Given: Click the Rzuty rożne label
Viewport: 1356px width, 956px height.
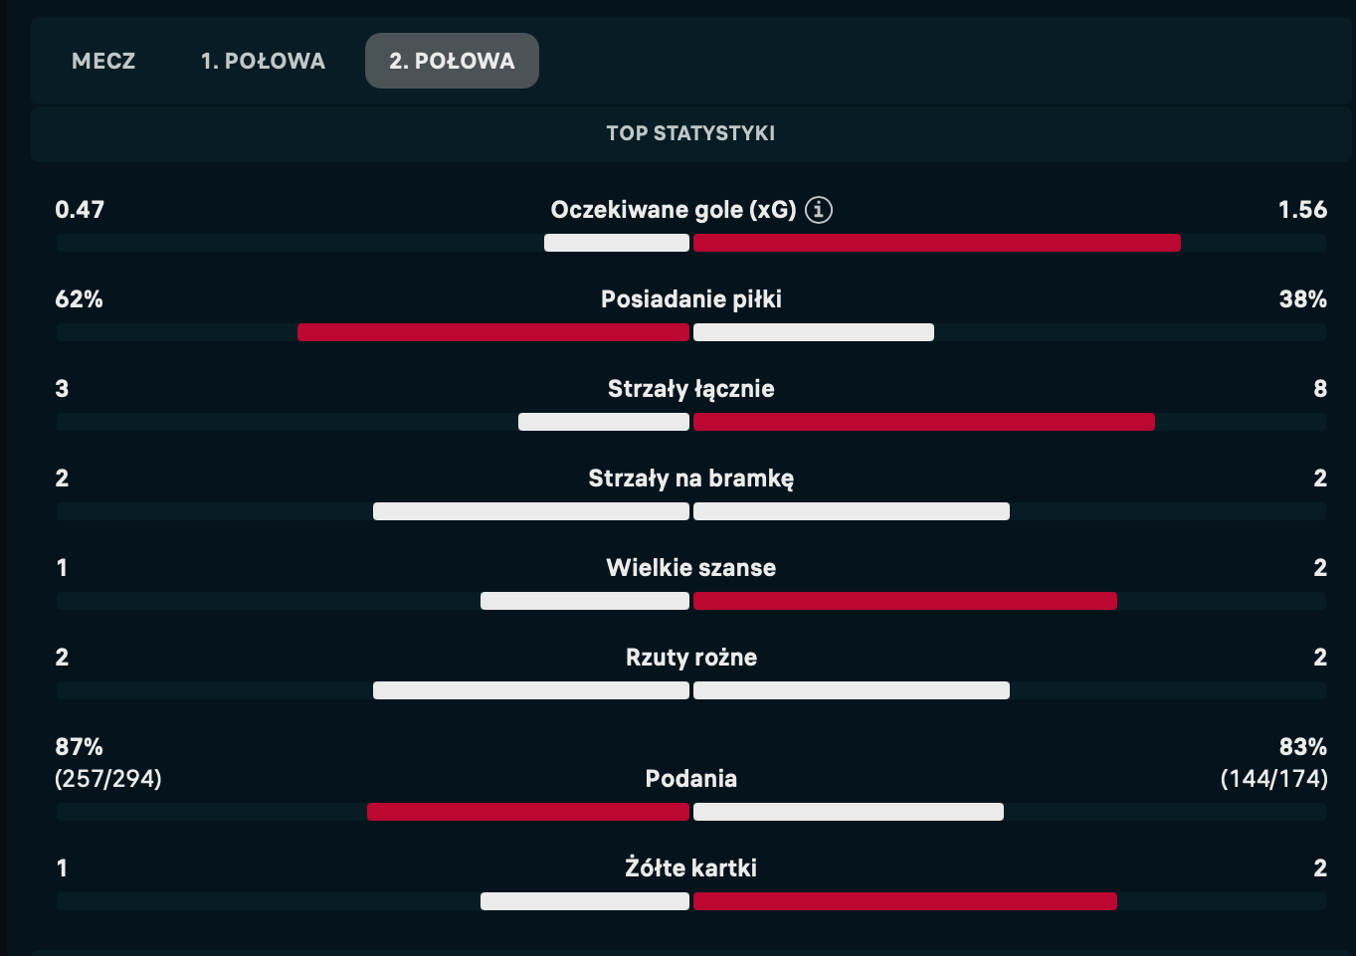Looking at the screenshot, I should click(x=691, y=658).
